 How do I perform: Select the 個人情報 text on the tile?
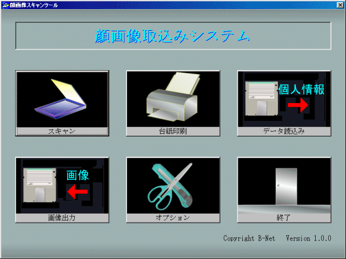click(301, 89)
